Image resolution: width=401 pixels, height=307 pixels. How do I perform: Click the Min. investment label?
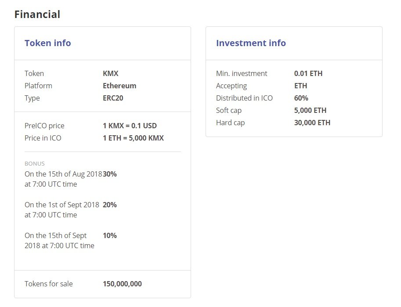[242, 73]
